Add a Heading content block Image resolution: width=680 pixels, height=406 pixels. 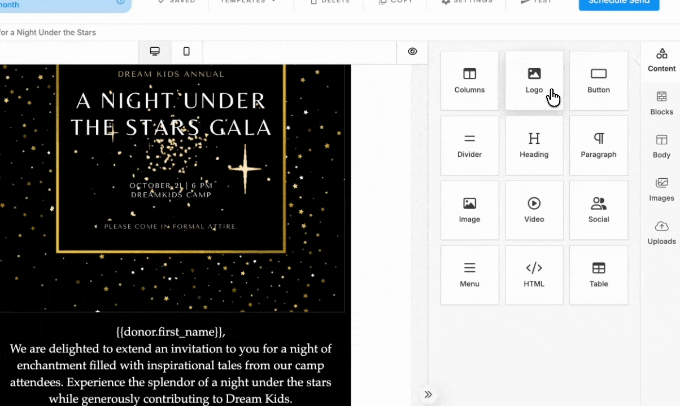tap(534, 145)
